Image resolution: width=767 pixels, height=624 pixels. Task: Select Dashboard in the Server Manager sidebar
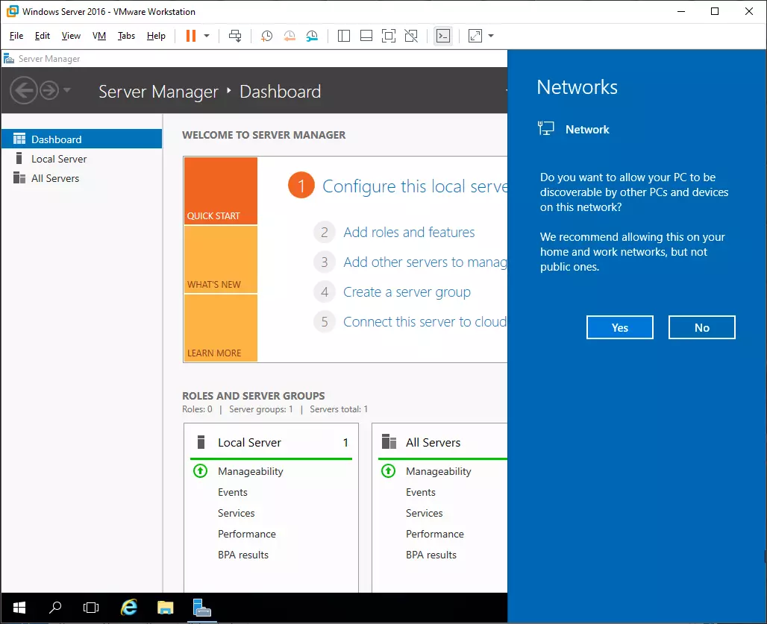(x=81, y=139)
